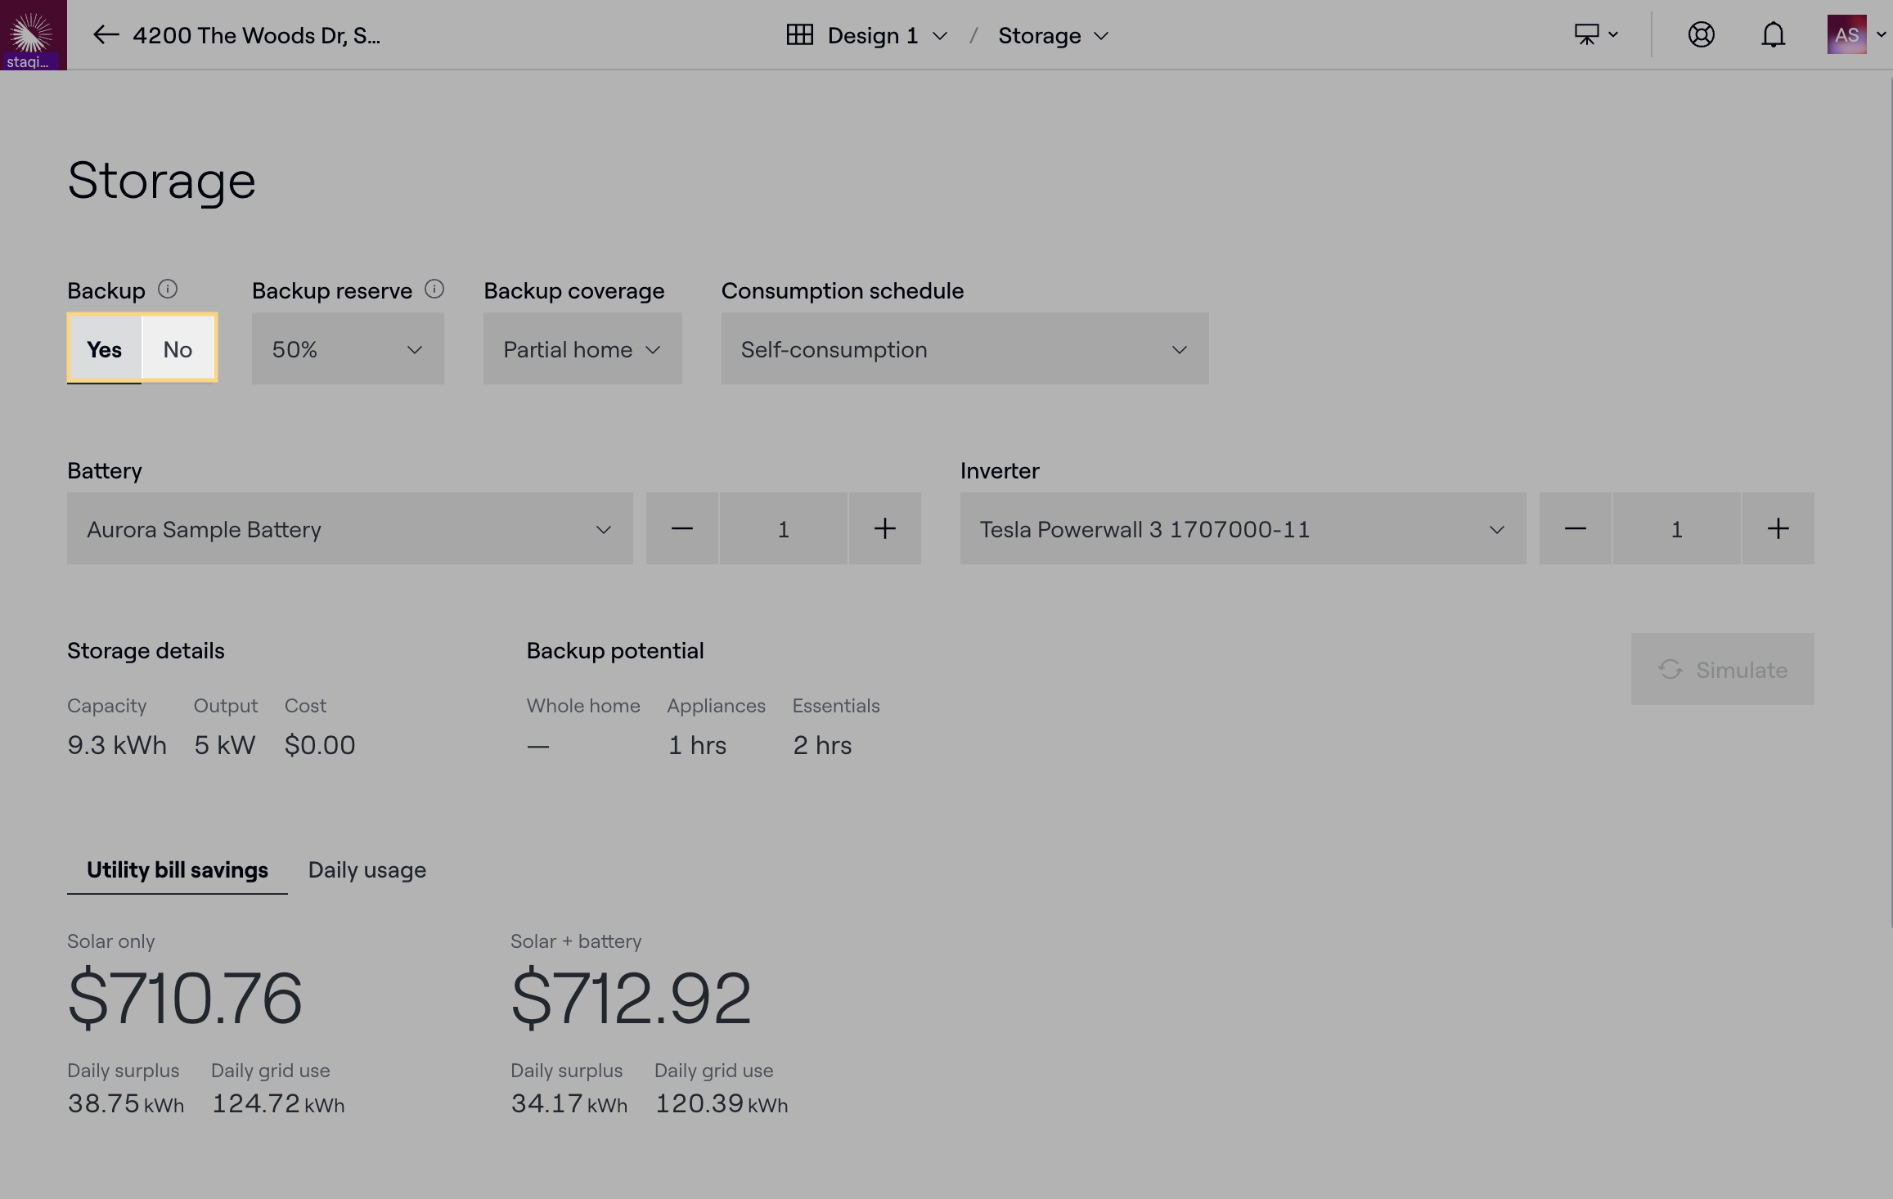
Task: Increase battery quantity with plus
Action: (x=884, y=529)
